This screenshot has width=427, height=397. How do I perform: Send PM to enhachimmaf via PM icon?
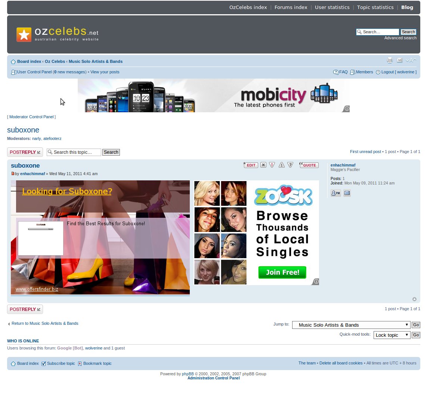pos(335,193)
